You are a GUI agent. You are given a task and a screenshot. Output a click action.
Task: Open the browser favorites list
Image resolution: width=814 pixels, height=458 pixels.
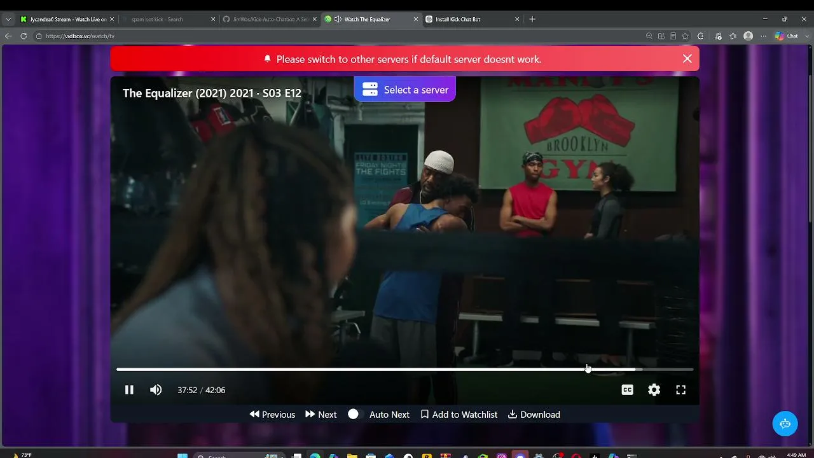733,36
